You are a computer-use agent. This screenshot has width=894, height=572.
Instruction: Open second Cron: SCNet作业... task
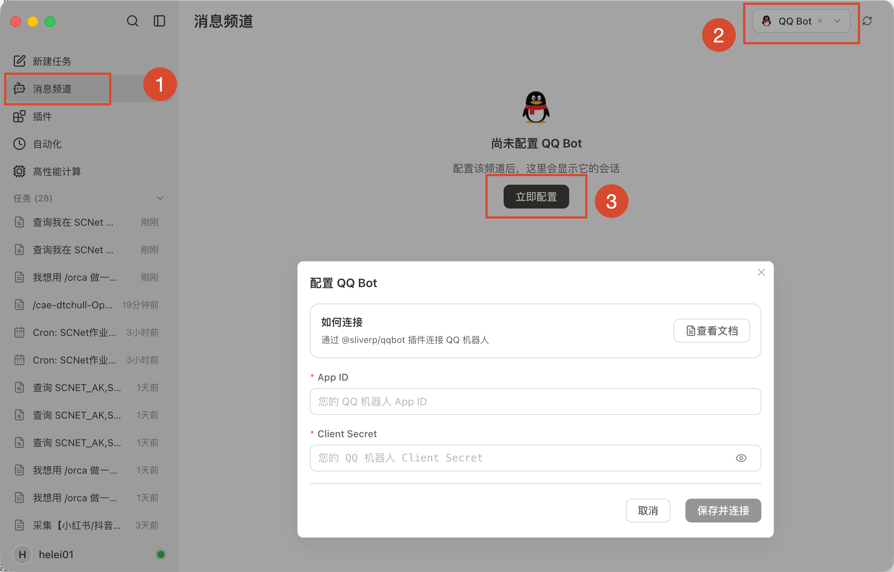(x=89, y=360)
